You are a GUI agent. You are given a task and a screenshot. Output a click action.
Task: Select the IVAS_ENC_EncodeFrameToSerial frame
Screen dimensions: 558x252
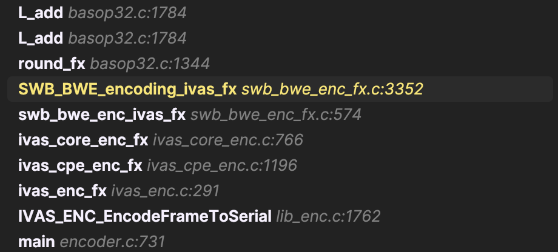point(144,216)
